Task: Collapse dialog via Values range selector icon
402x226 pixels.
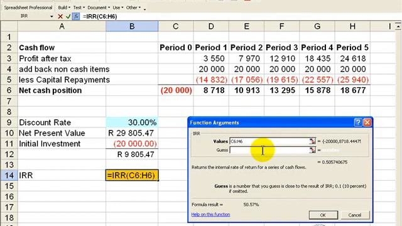Action: click(312, 141)
